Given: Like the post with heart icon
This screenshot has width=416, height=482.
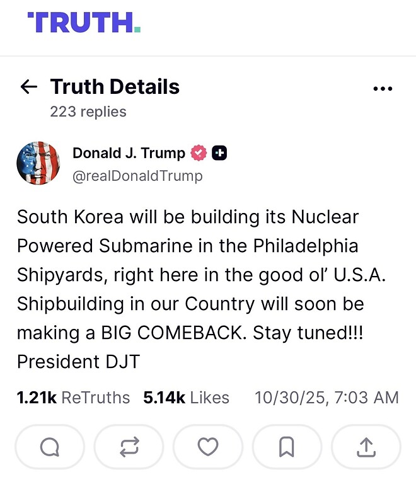Looking at the screenshot, I should coord(208,447).
